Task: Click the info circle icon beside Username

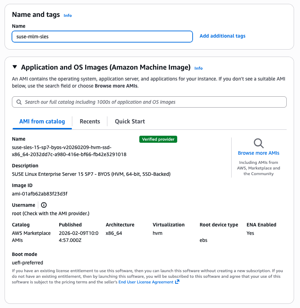Action: click(44, 205)
